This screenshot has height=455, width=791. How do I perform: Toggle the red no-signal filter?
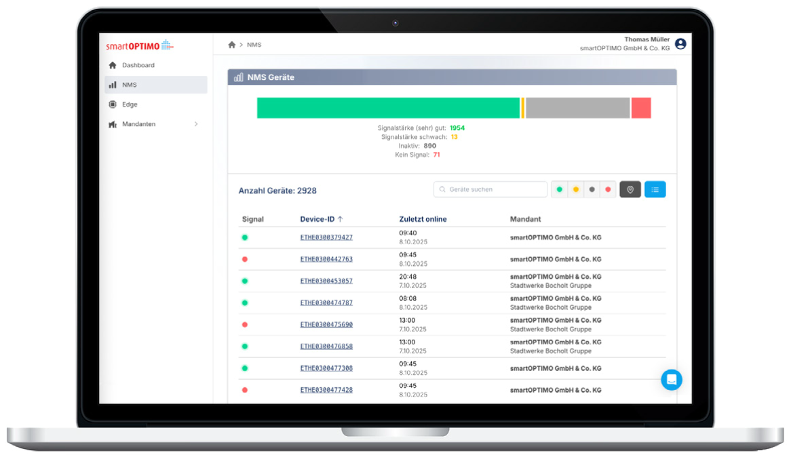click(608, 190)
